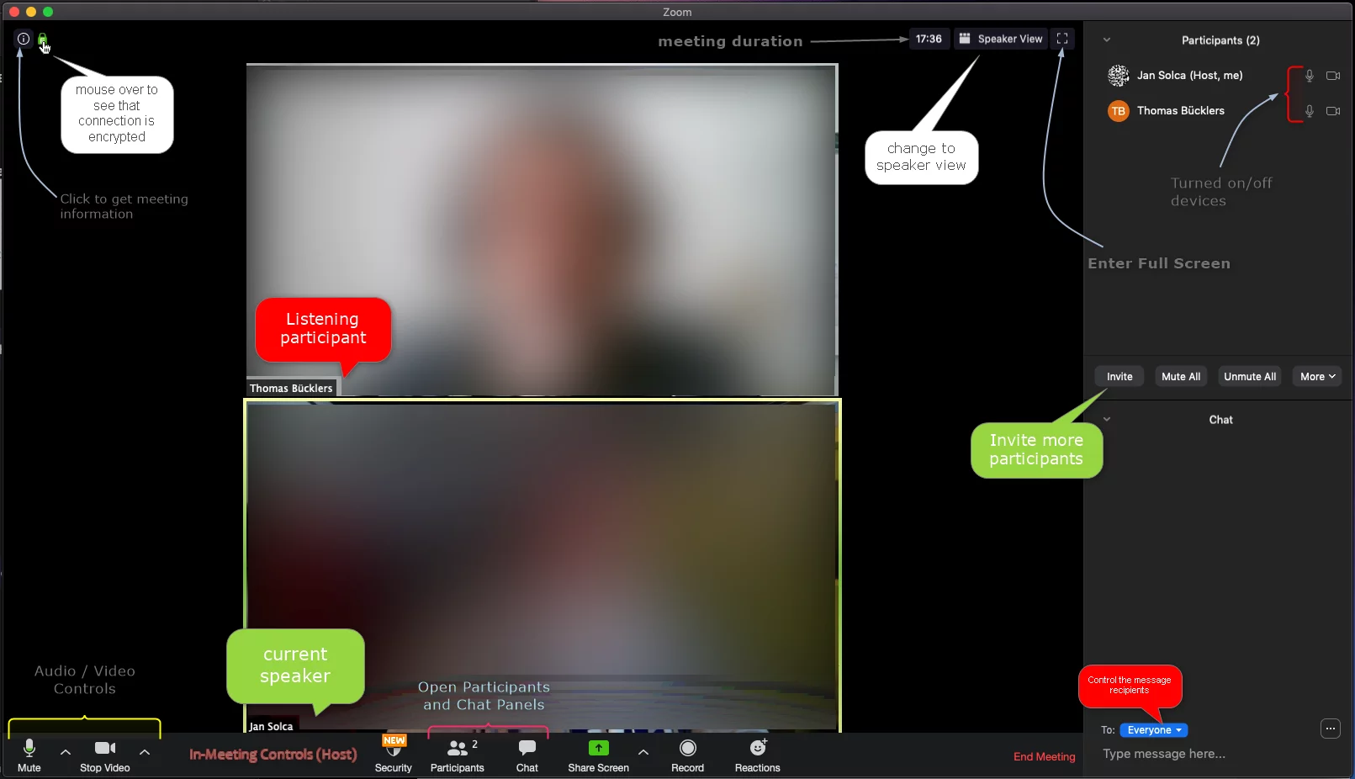The width and height of the screenshot is (1355, 779).
Task: Switch layout with Speaker View
Action: tap(1001, 39)
